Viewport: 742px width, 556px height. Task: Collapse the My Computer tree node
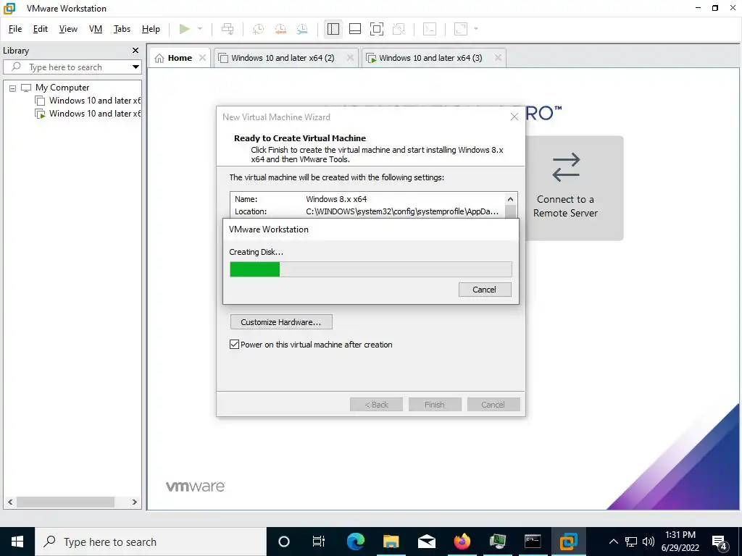pyautogui.click(x=13, y=88)
